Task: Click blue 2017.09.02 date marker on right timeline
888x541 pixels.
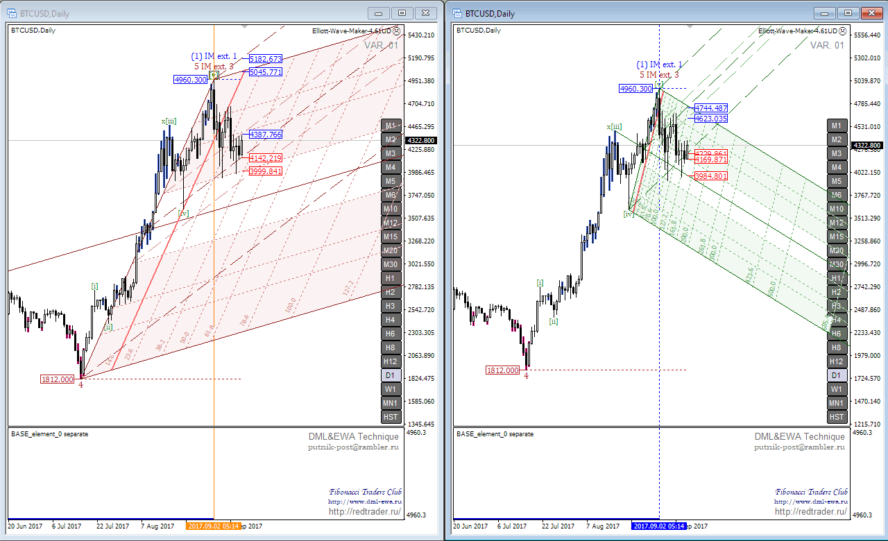Action: (659, 526)
